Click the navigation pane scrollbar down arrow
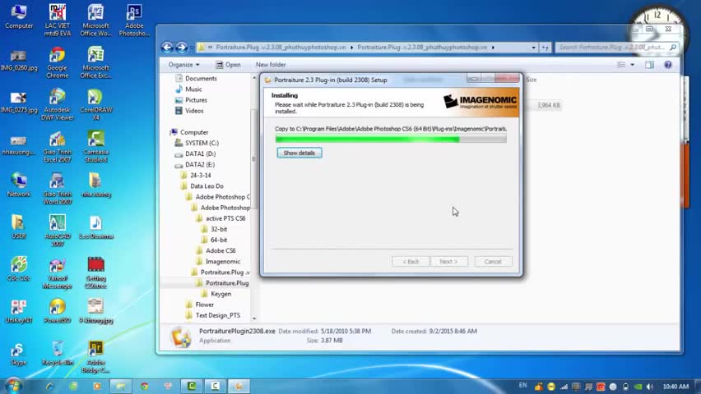 click(x=254, y=318)
